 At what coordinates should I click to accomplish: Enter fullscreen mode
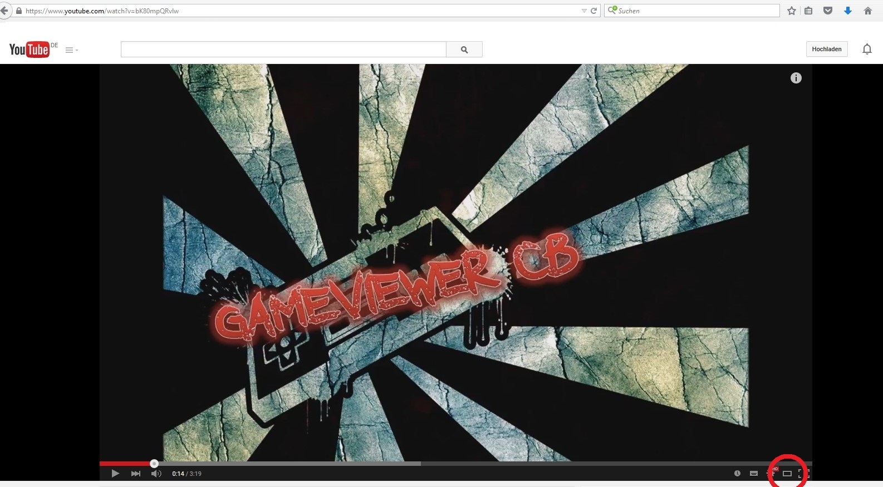point(802,474)
